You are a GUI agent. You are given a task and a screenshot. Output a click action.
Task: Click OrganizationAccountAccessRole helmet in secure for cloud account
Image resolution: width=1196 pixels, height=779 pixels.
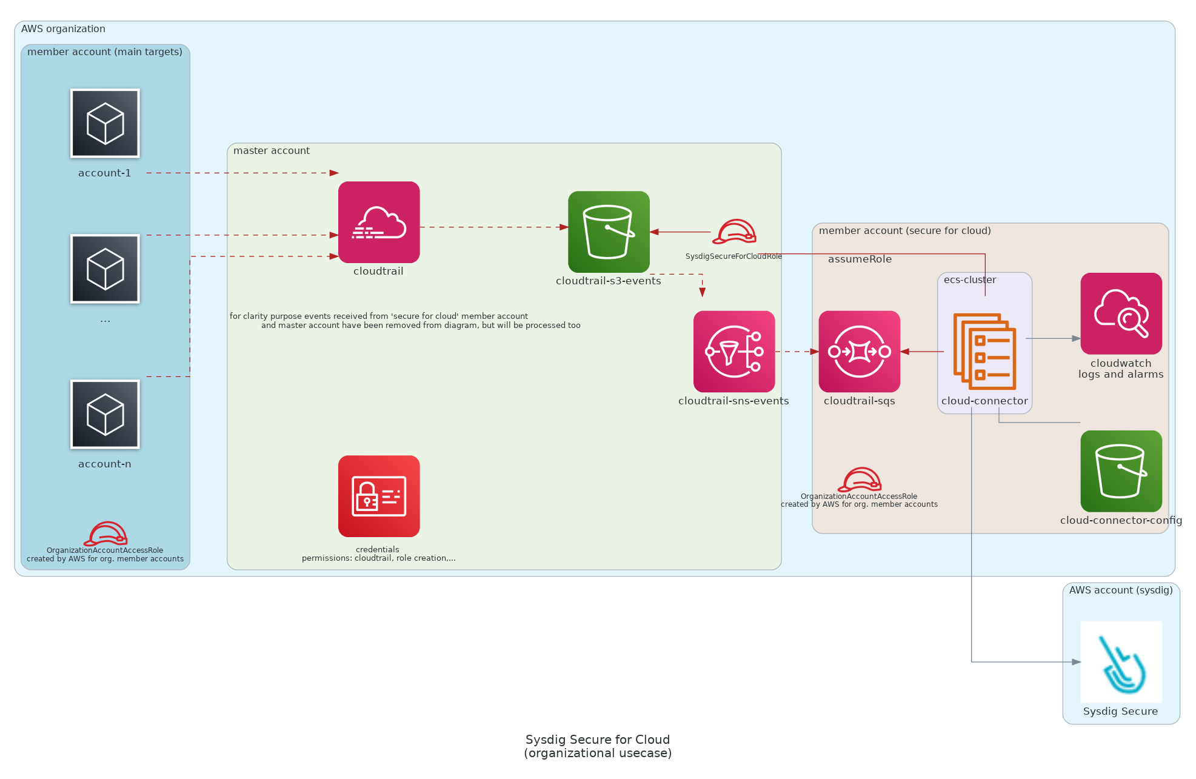click(x=860, y=480)
